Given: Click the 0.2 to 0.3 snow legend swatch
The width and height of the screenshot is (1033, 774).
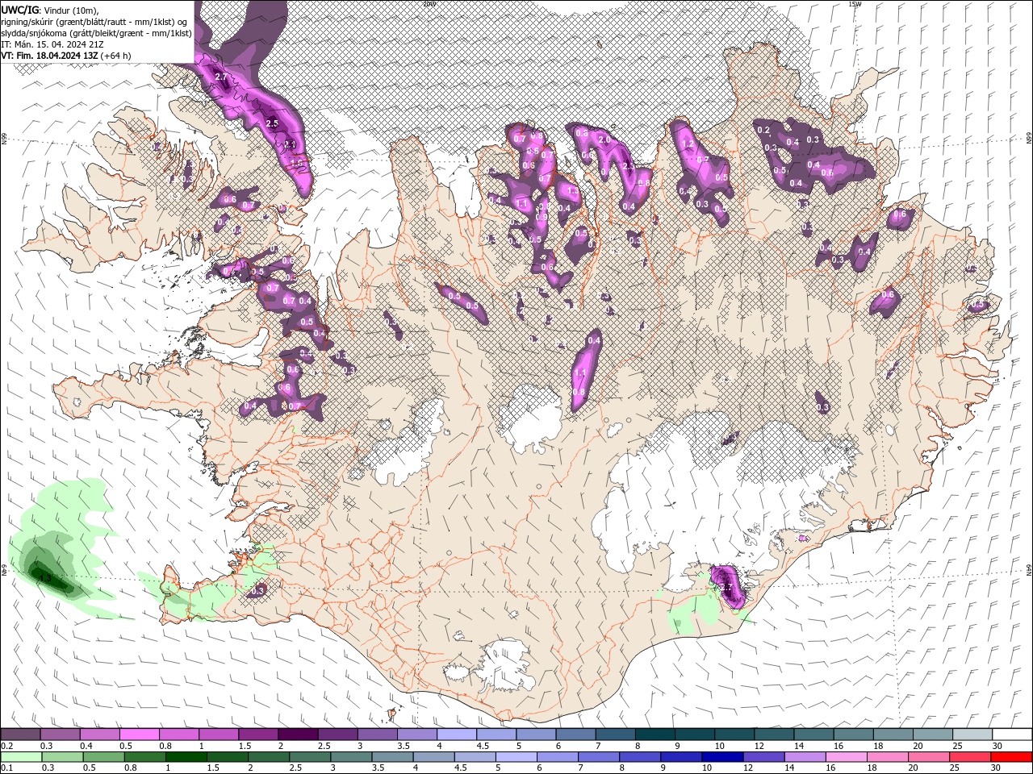Looking at the screenshot, I should coord(20,734).
